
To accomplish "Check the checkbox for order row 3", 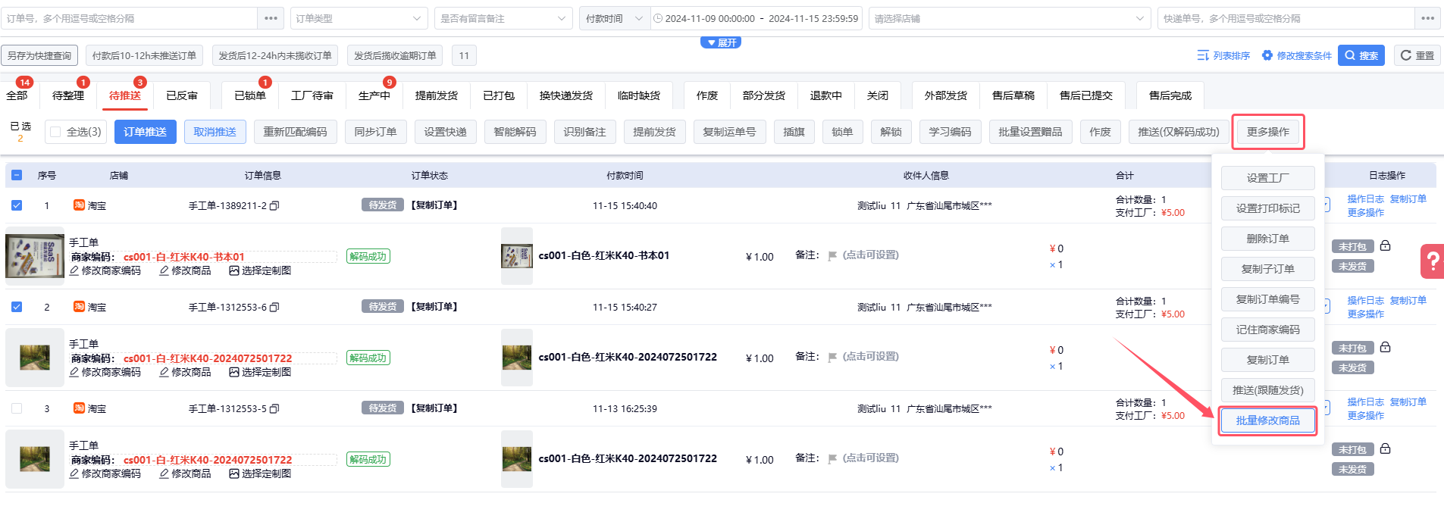I will click(x=17, y=408).
